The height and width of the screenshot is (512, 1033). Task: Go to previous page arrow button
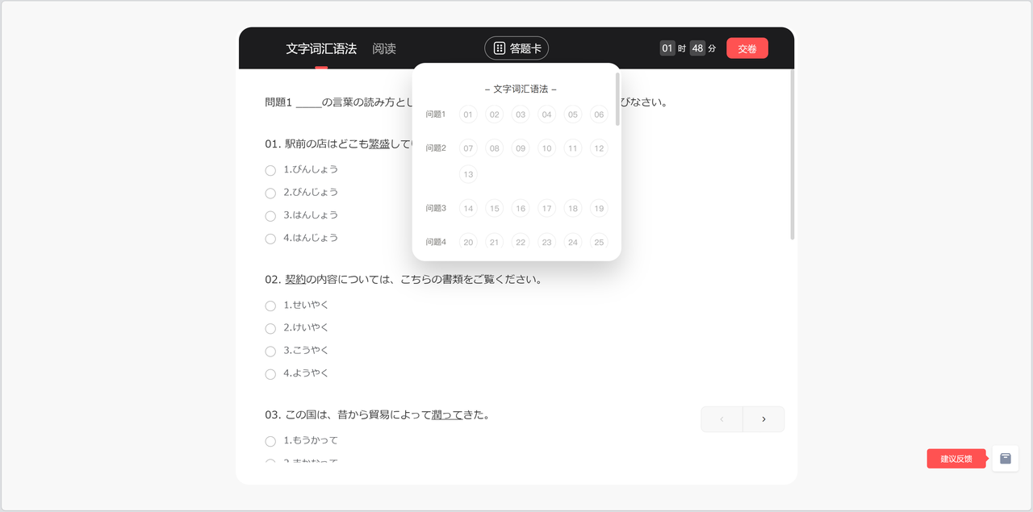[722, 419]
